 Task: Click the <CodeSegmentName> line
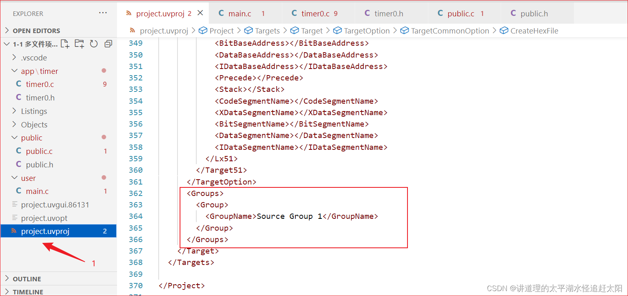tap(297, 101)
